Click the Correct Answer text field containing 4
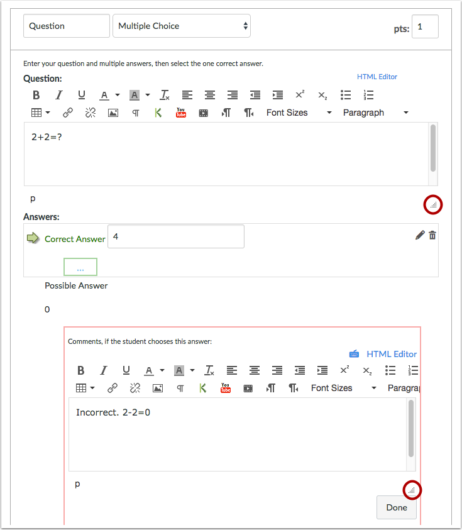This screenshot has width=462, height=530. (x=176, y=236)
